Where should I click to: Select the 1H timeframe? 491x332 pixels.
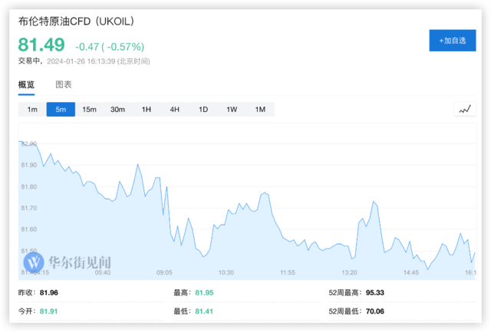(146, 110)
